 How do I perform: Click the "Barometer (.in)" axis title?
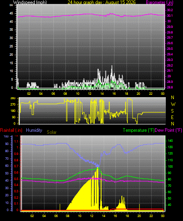(159, 2)
